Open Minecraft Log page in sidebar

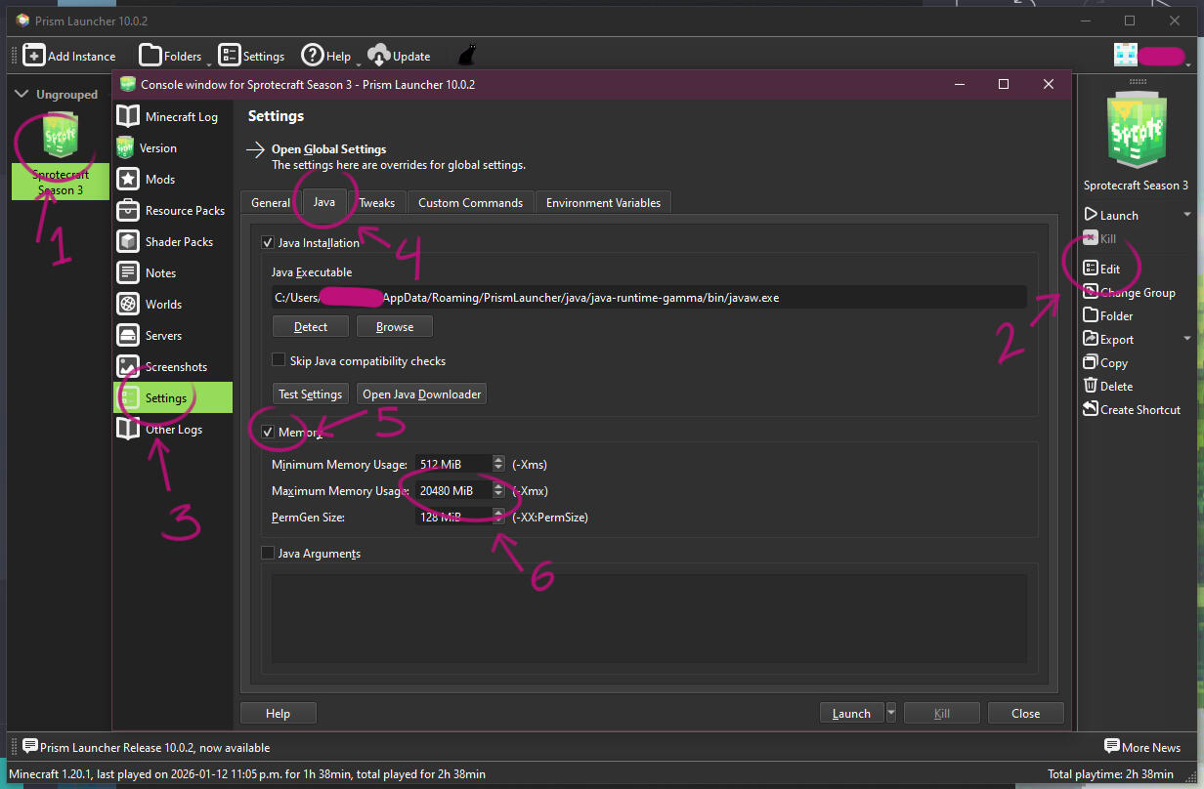(181, 117)
